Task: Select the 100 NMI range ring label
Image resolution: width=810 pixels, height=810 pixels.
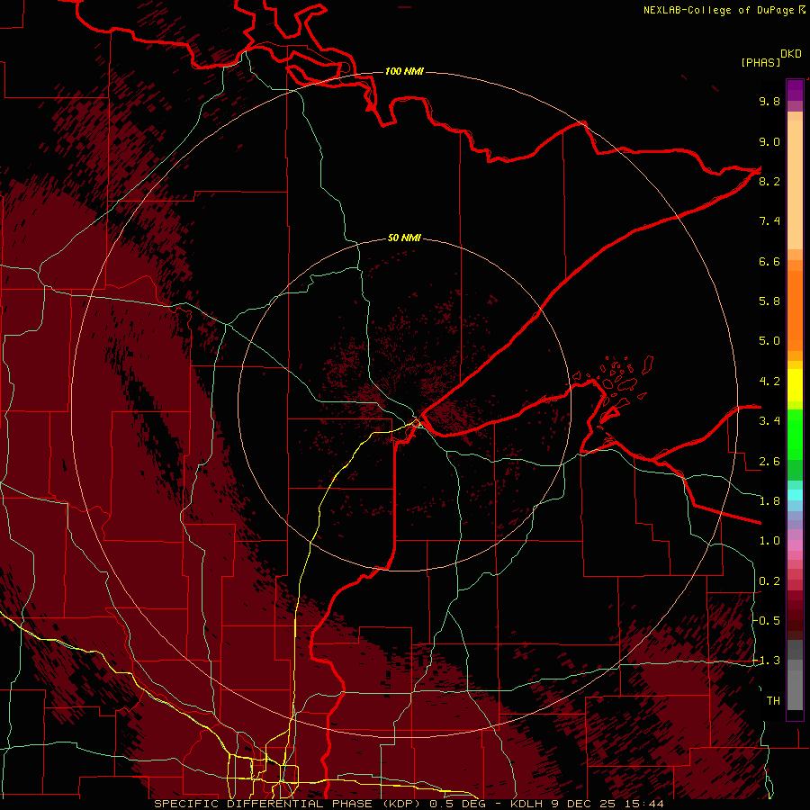Action: (x=404, y=71)
